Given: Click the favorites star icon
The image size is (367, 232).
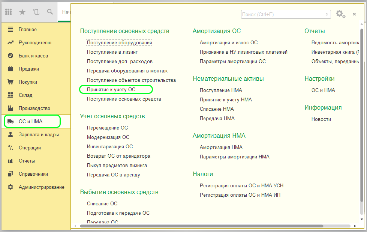Looking at the screenshot, I should coord(22,12).
